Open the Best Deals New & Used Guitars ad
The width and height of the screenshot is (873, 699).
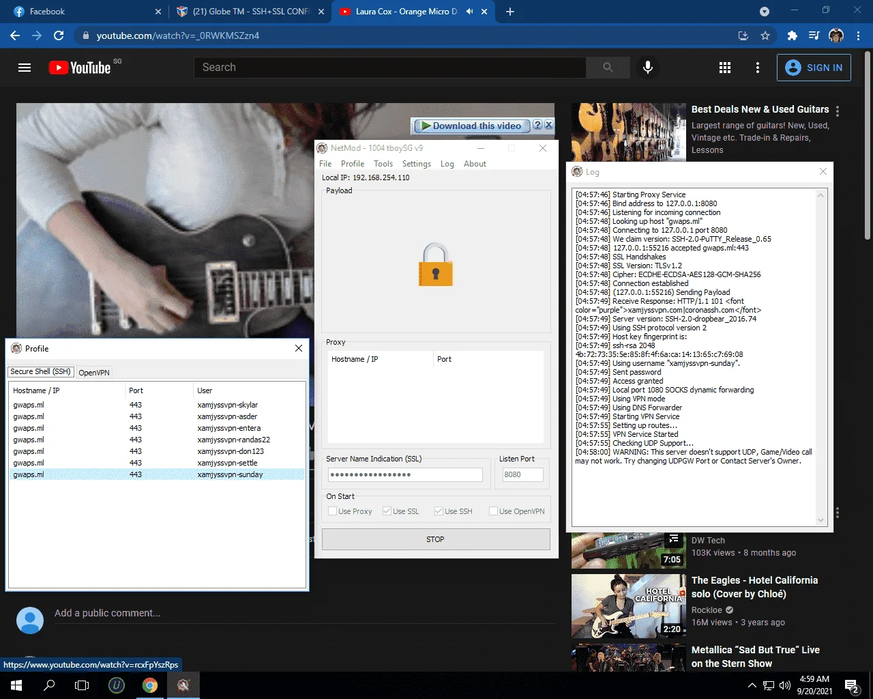(760, 109)
